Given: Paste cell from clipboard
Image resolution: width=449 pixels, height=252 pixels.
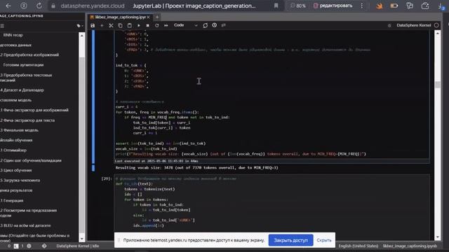Looking at the screenshot, I should click(x=129, y=25).
